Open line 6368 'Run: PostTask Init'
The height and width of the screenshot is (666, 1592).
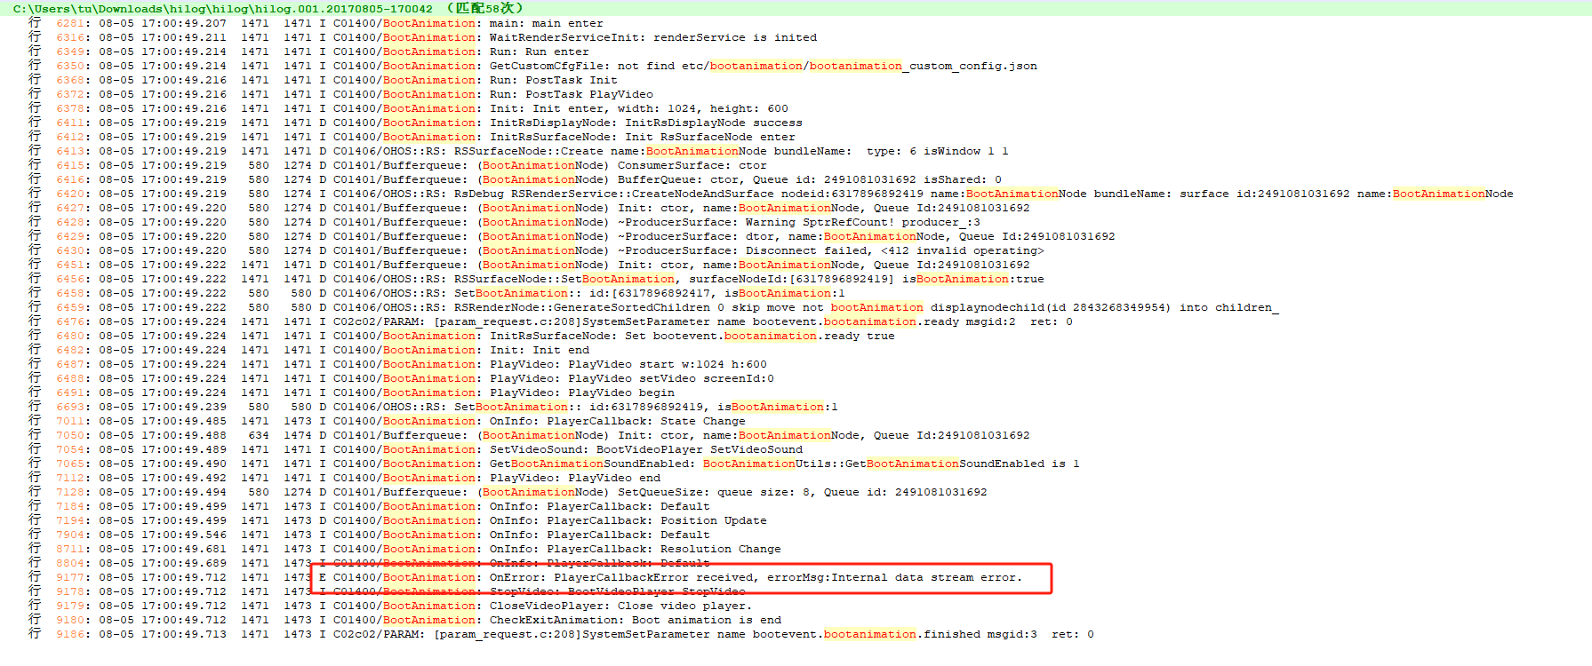click(x=323, y=80)
